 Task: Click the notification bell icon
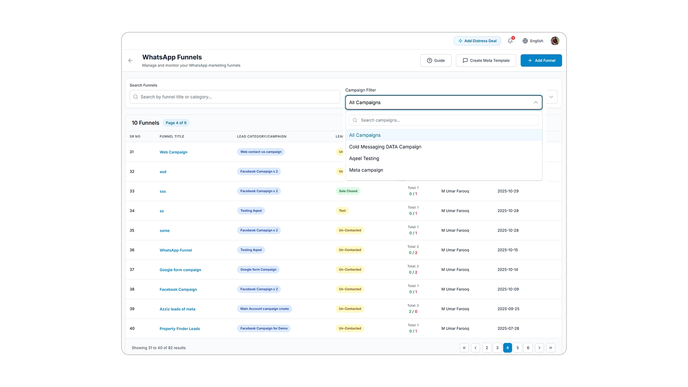[510, 41]
